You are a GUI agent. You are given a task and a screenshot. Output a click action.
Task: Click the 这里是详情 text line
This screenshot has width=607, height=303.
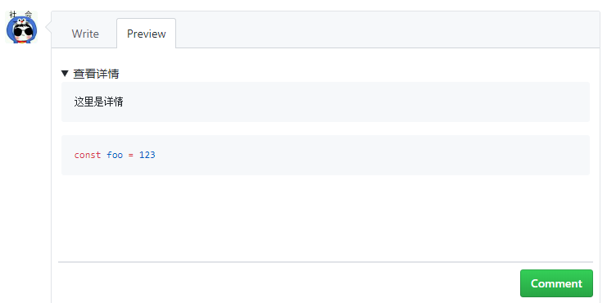[x=99, y=102]
